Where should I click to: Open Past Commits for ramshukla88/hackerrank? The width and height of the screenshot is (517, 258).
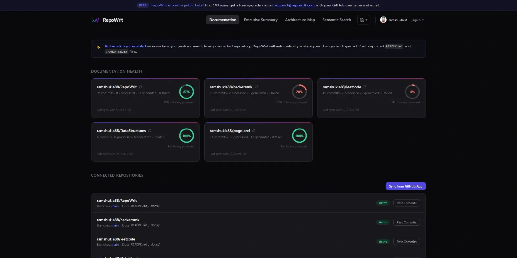pos(406,222)
